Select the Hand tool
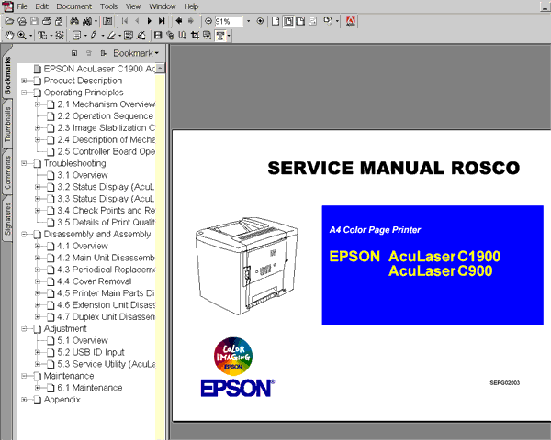The width and height of the screenshot is (551, 440). 9,36
